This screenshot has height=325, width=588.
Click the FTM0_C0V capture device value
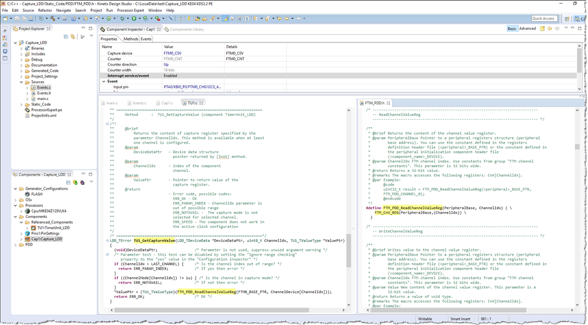[x=172, y=54]
